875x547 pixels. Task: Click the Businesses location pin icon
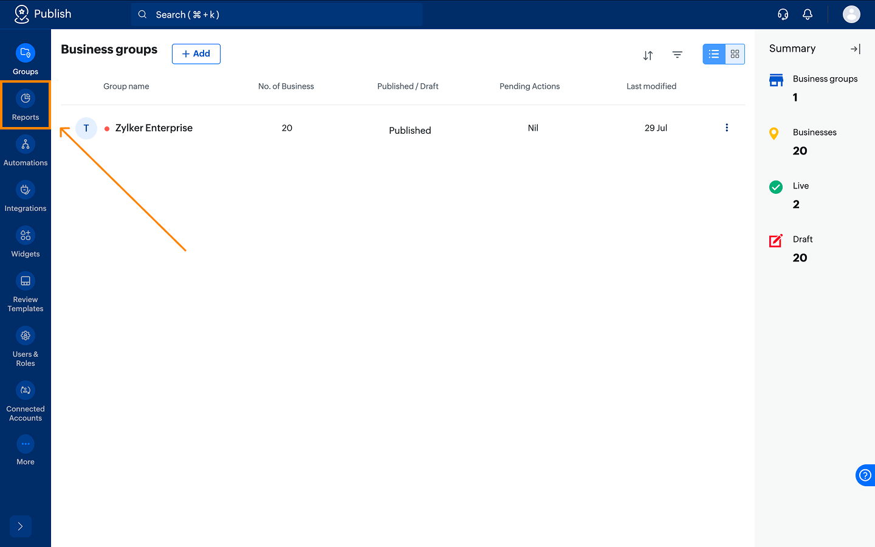click(x=774, y=134)
